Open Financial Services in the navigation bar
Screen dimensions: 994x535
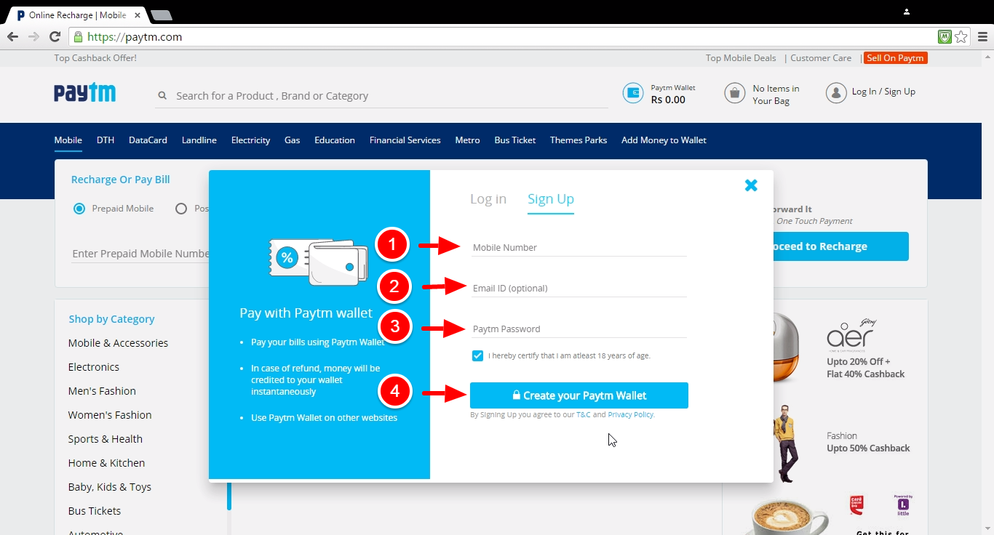tap(405, 140)
